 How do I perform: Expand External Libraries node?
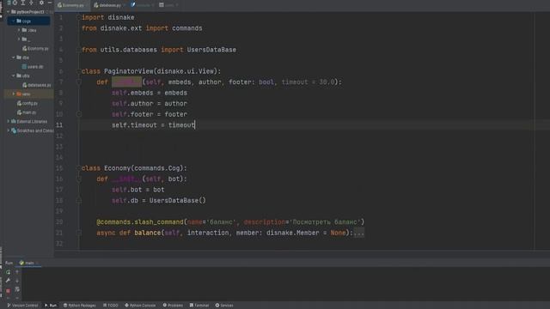[8, 121]
